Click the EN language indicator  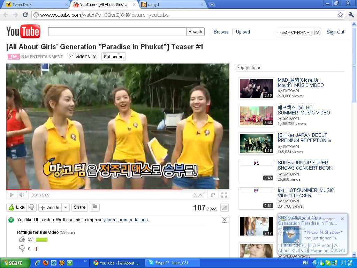[x=305, y=263]
